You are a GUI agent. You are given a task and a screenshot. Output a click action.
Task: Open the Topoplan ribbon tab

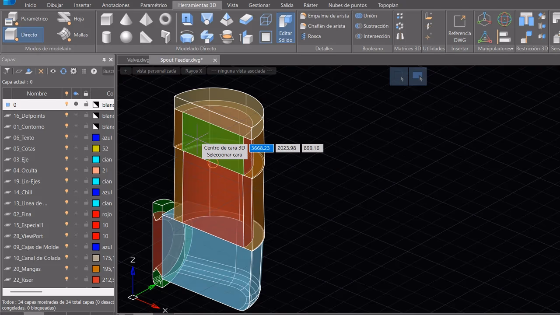388,5
